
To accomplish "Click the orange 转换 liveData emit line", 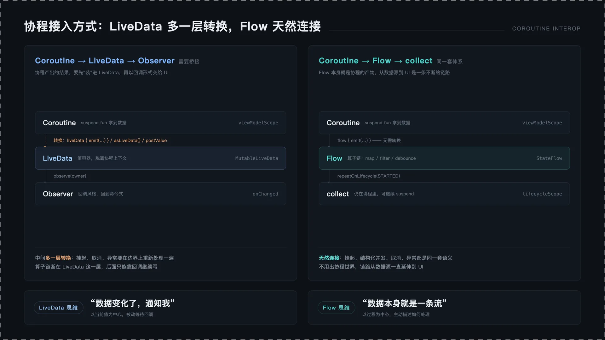I will (110, 140).
